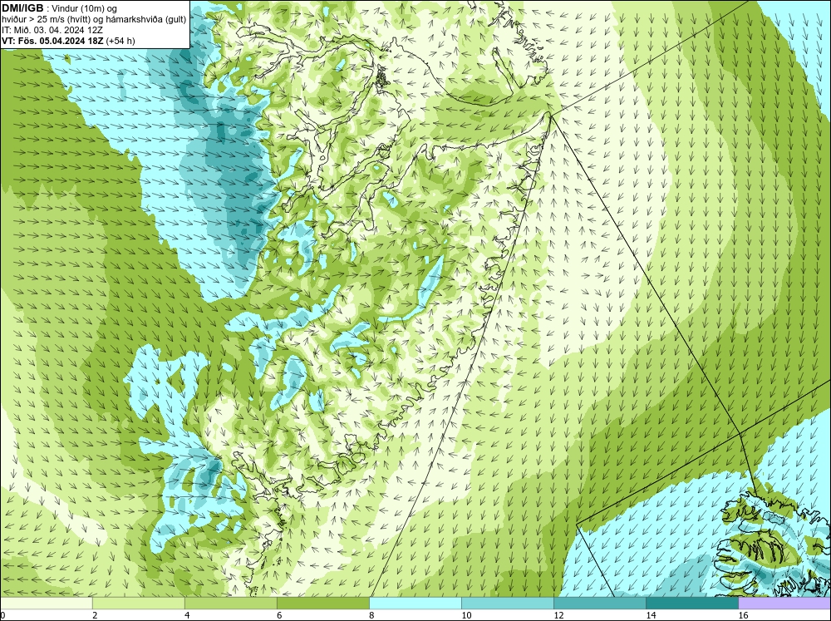Click the "(+54 h)" forecast offset text
This screenshot has width=831, height=621.
click(120, 41)
